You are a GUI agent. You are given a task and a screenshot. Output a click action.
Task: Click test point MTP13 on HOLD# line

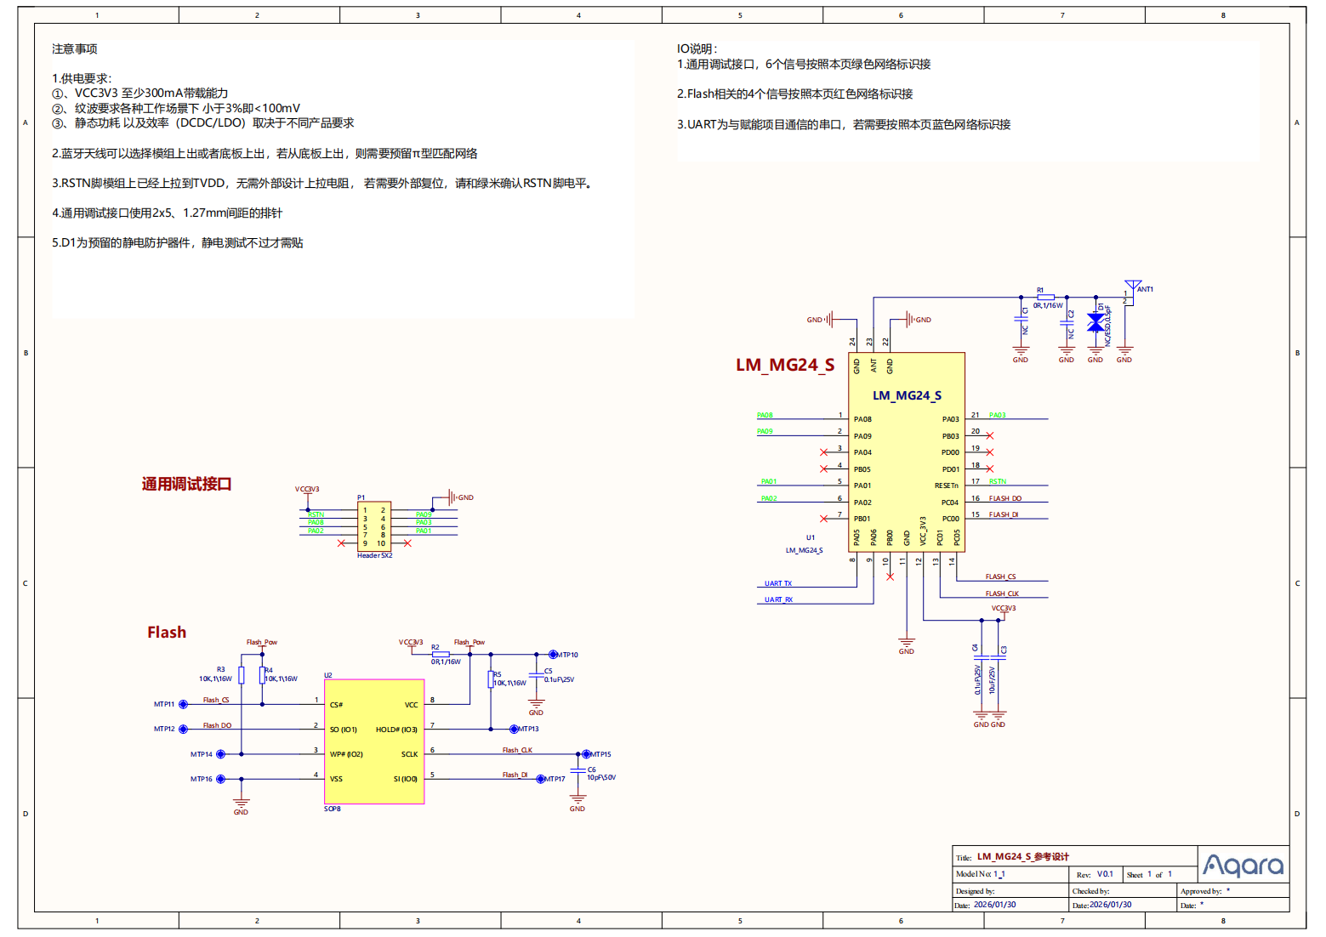514,729
